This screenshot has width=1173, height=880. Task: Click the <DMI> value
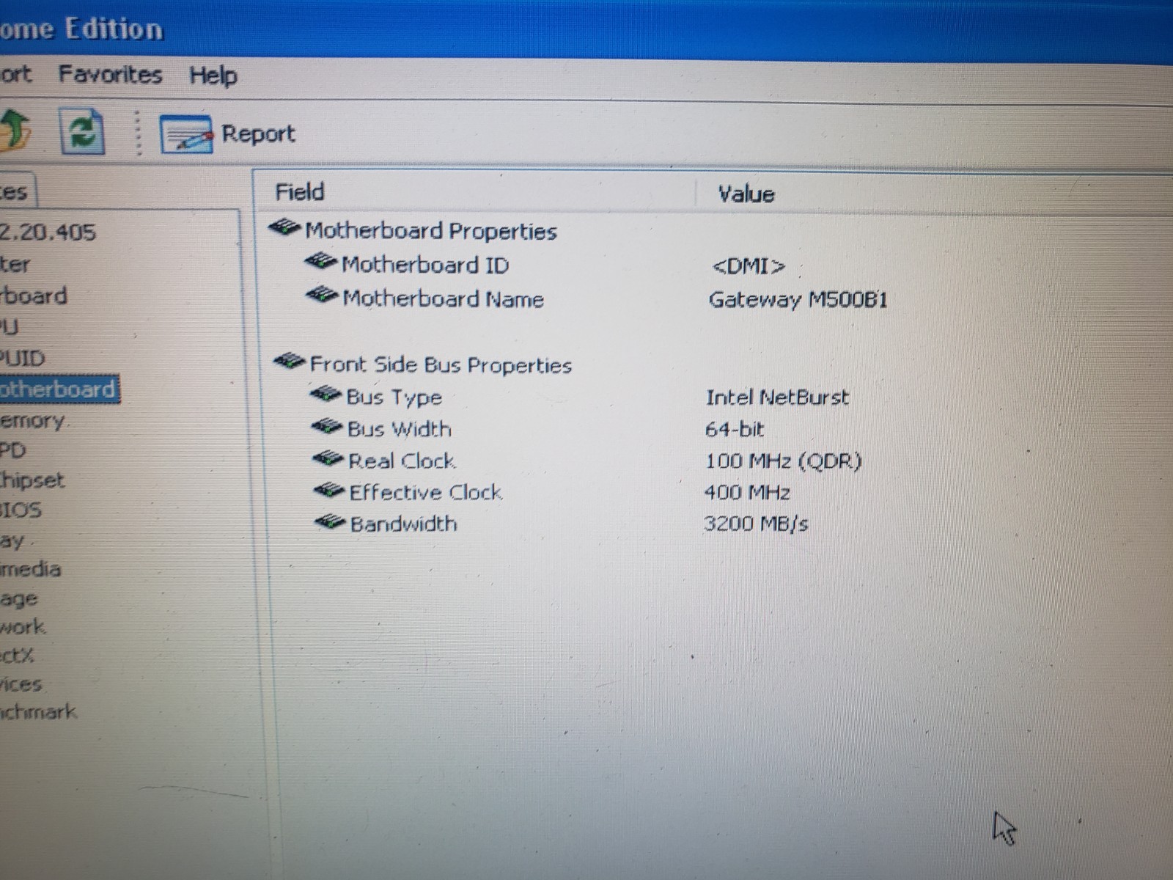(x=749, y=266)
